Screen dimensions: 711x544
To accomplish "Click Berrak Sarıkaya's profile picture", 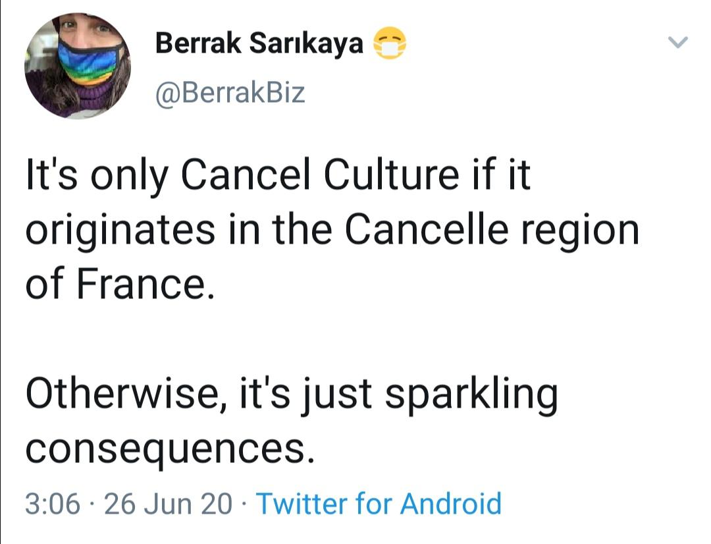I will [x=78, y=65].
